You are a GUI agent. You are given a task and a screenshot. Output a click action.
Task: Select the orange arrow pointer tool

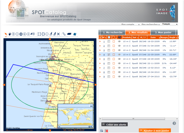click(6, 34)
